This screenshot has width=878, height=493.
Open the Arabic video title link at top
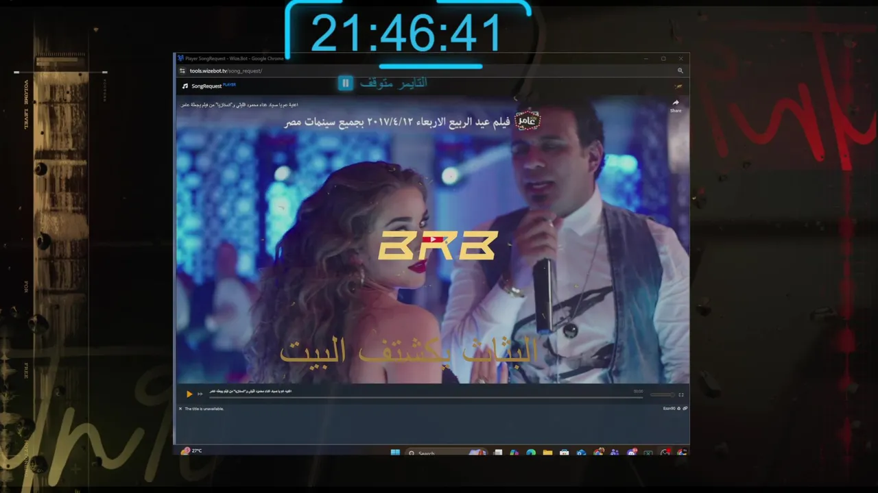pyautogui.click(x=239, y=105)
